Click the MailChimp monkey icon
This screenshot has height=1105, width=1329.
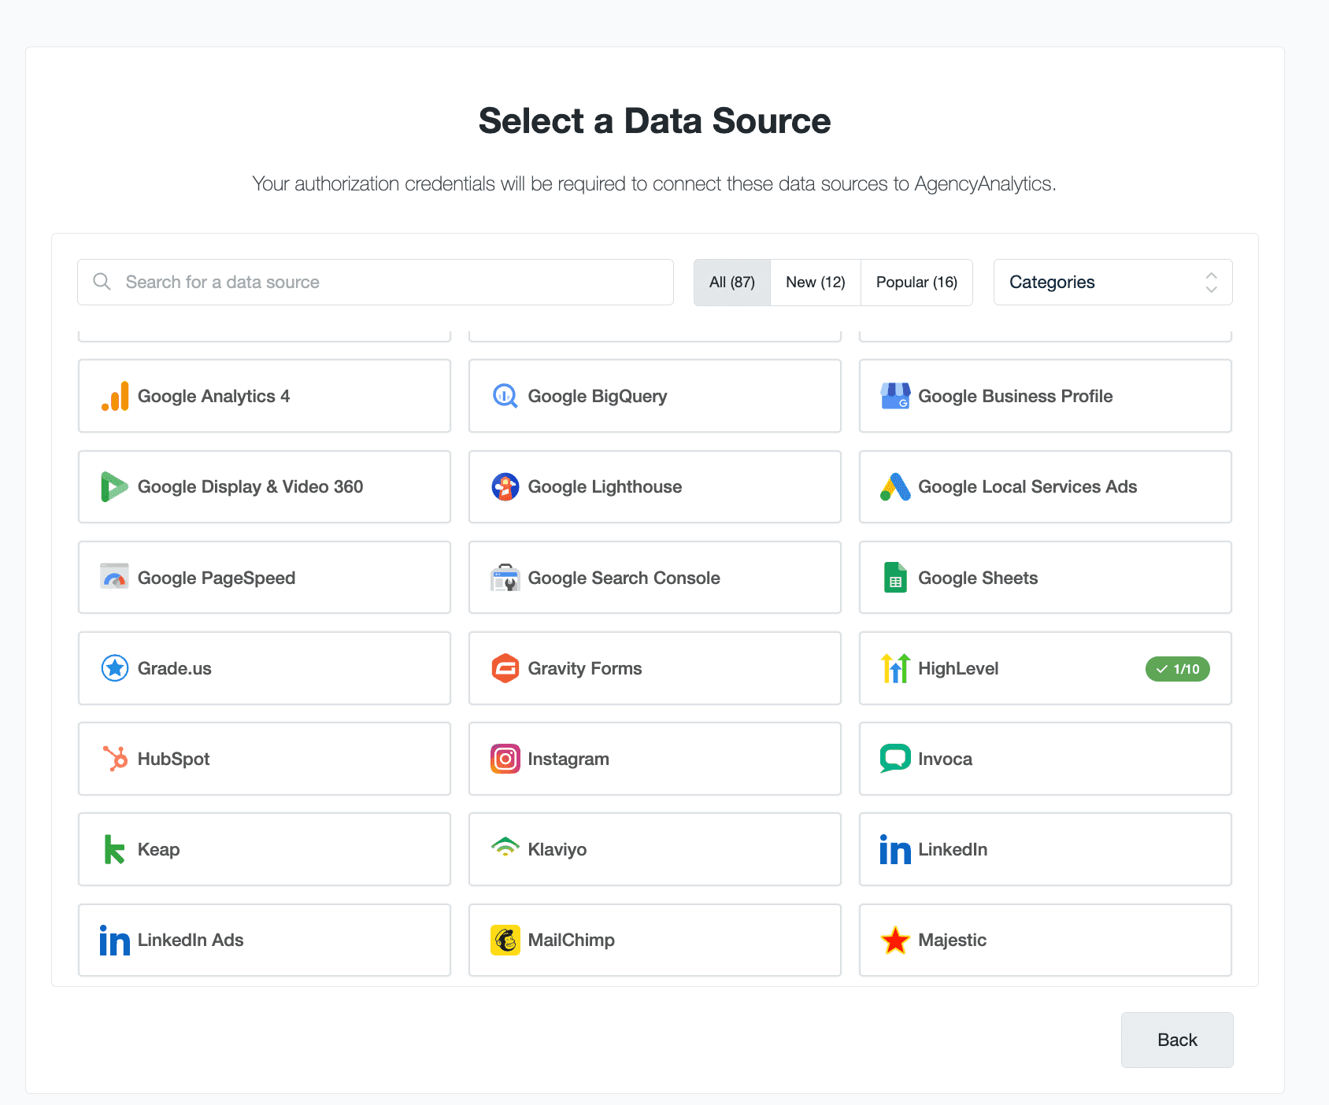(505, 940)
